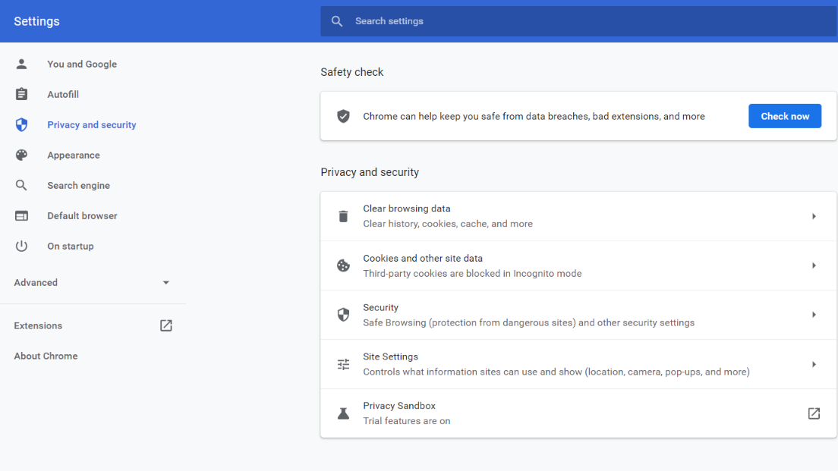
Task: Expand Clear browsing data row arrow
Action: [x=814, y=216]
